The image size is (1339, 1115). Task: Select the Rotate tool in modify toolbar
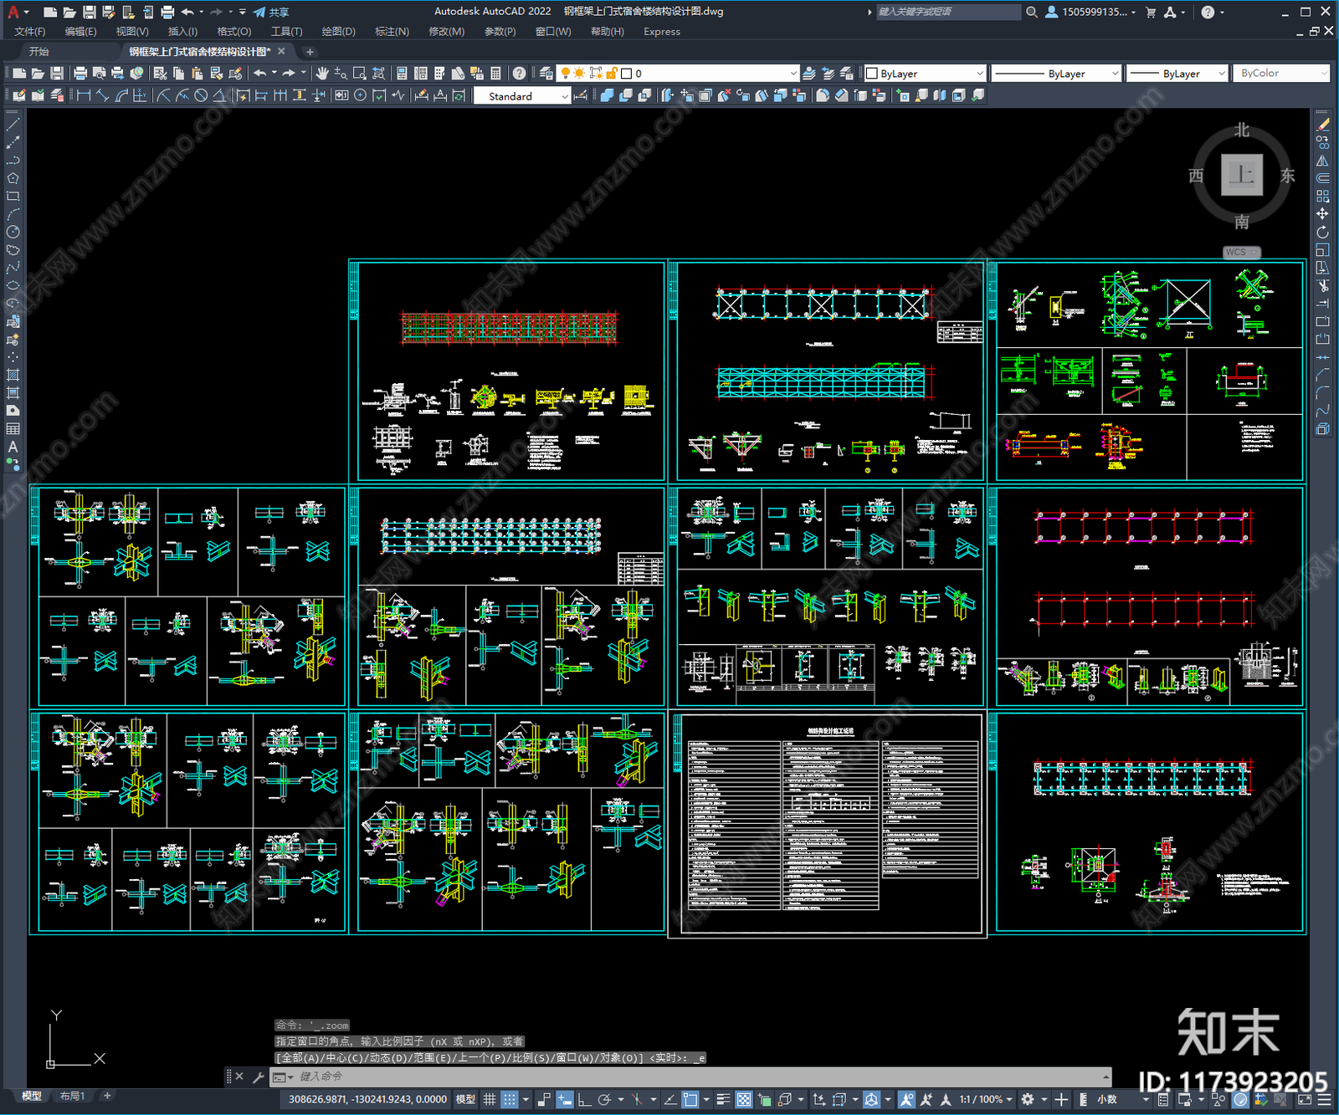coord(1322,232)
